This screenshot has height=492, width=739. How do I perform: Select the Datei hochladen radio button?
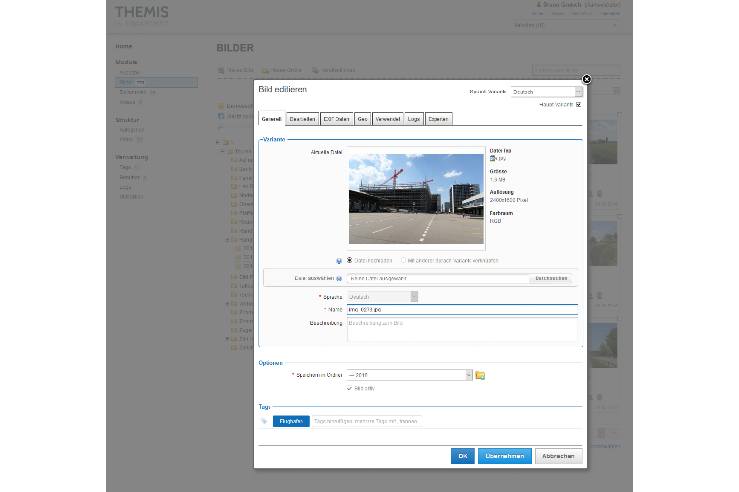[350, 260]
